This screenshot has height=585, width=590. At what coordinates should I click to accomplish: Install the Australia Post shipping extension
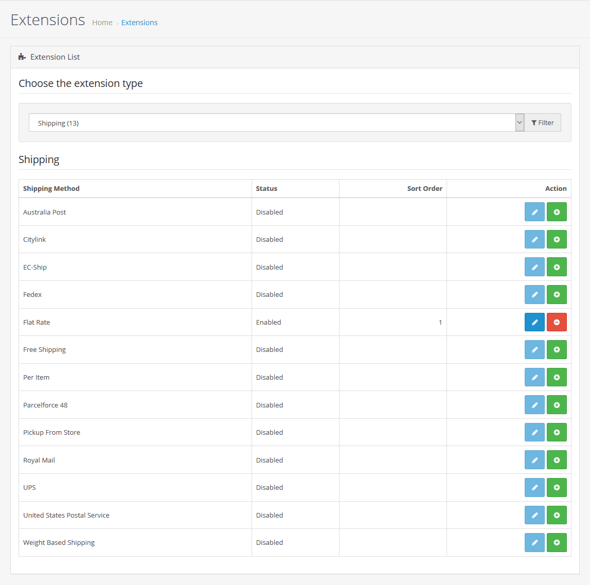(x=557, y=211)
